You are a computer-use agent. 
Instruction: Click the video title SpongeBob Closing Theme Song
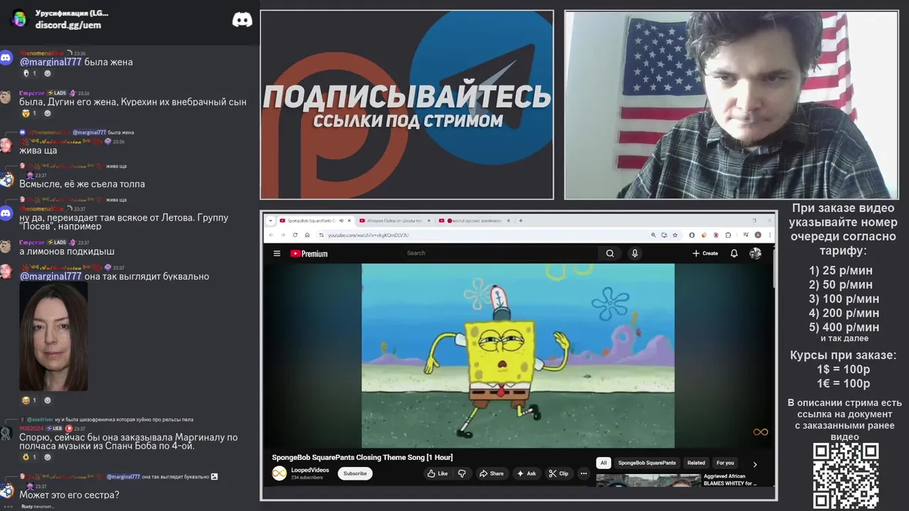362,457
